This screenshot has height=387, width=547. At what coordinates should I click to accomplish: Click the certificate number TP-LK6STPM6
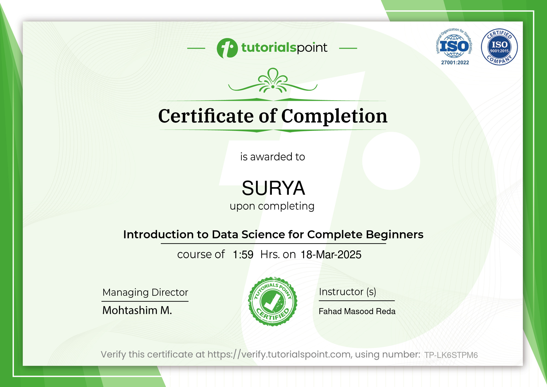[x=451, y=355]
